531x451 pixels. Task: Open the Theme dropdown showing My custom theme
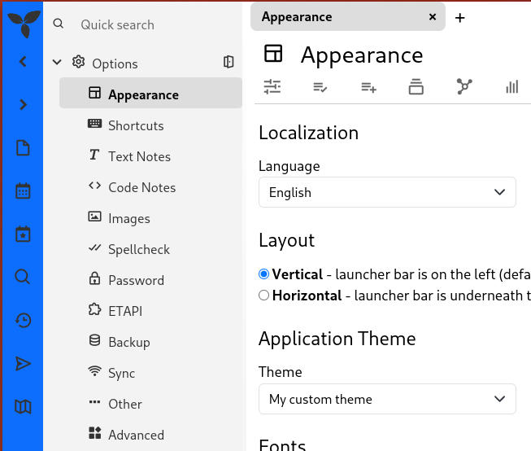pyautogui.click(x=387, y=399)
